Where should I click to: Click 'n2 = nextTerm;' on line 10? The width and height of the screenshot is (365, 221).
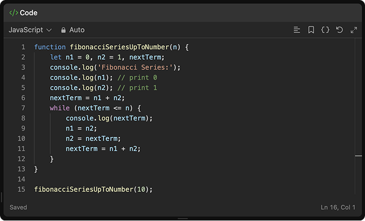click(93, 138)
